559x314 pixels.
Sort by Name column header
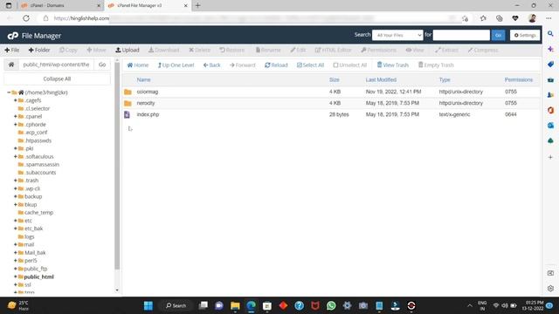pos(143,79)
